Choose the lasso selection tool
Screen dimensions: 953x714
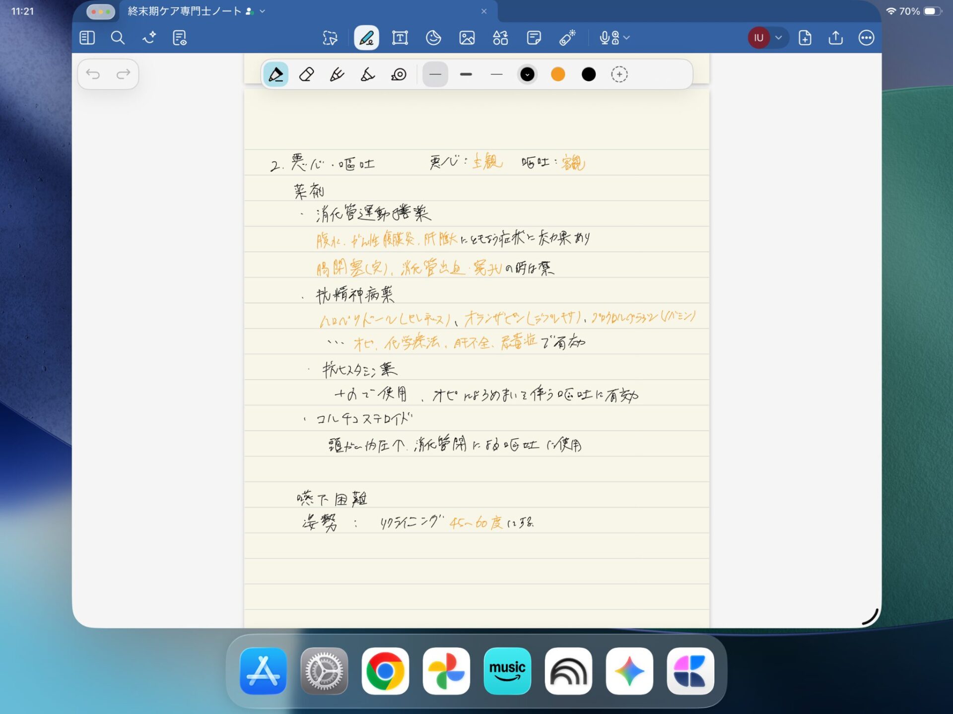point(330,38)
